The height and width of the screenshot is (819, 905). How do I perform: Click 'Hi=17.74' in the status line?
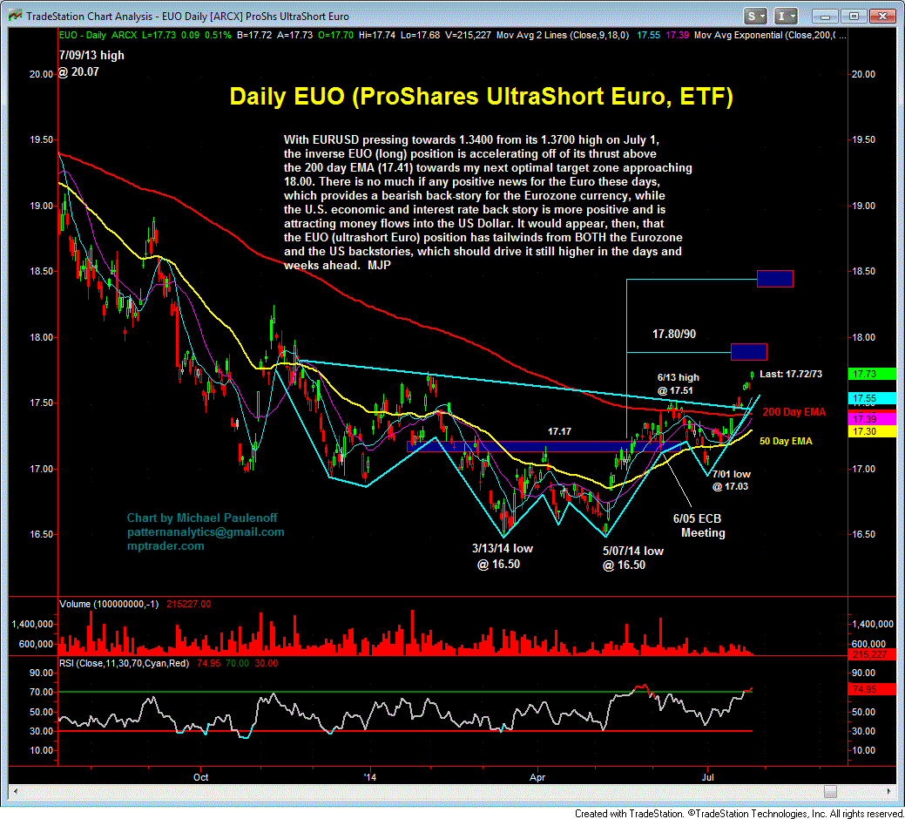[376, 35]
